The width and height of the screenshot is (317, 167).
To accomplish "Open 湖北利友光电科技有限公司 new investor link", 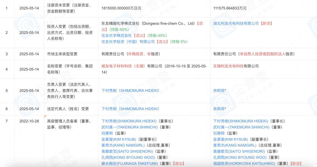I will click(236, 24).
